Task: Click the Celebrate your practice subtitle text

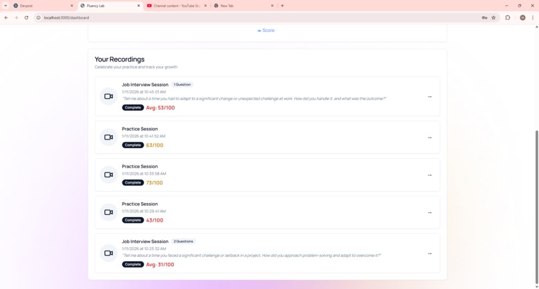Action: point(136,67)
